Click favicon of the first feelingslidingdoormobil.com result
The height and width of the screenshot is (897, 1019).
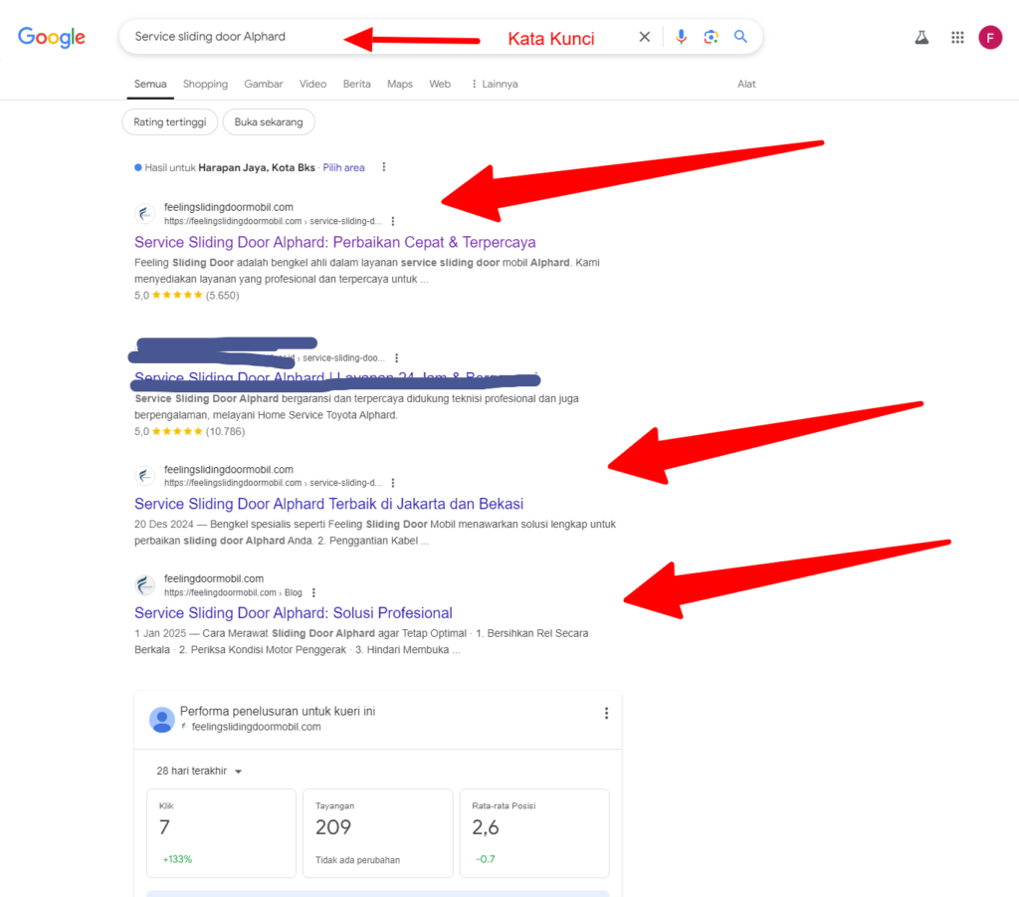(x=145, y=213)
